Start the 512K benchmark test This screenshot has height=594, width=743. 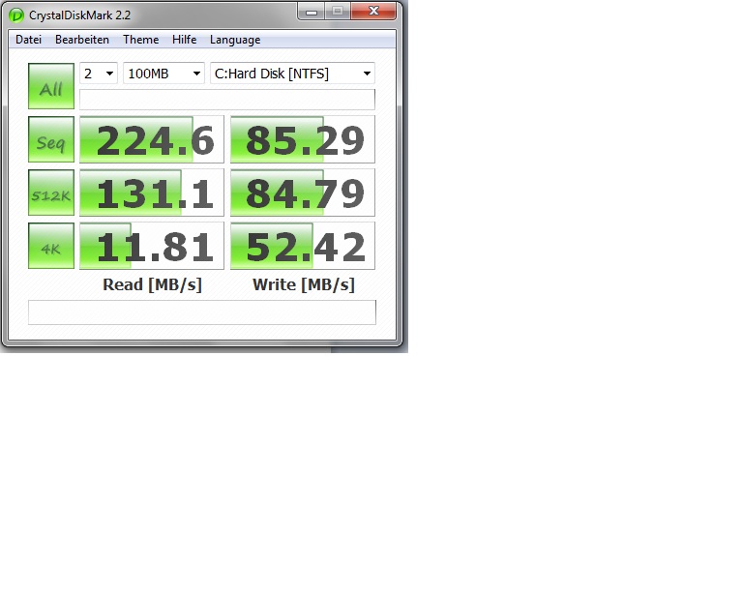pos(51,193)
